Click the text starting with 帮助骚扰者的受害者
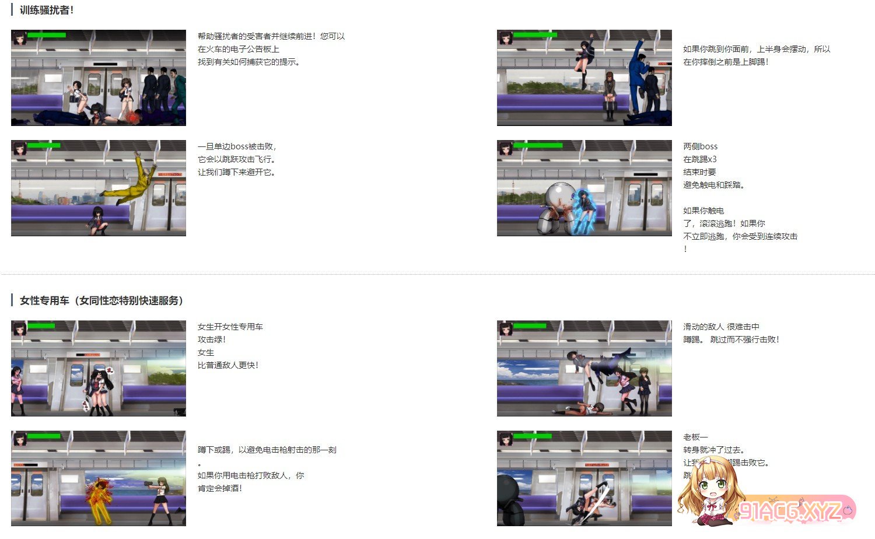 (271, 49)
